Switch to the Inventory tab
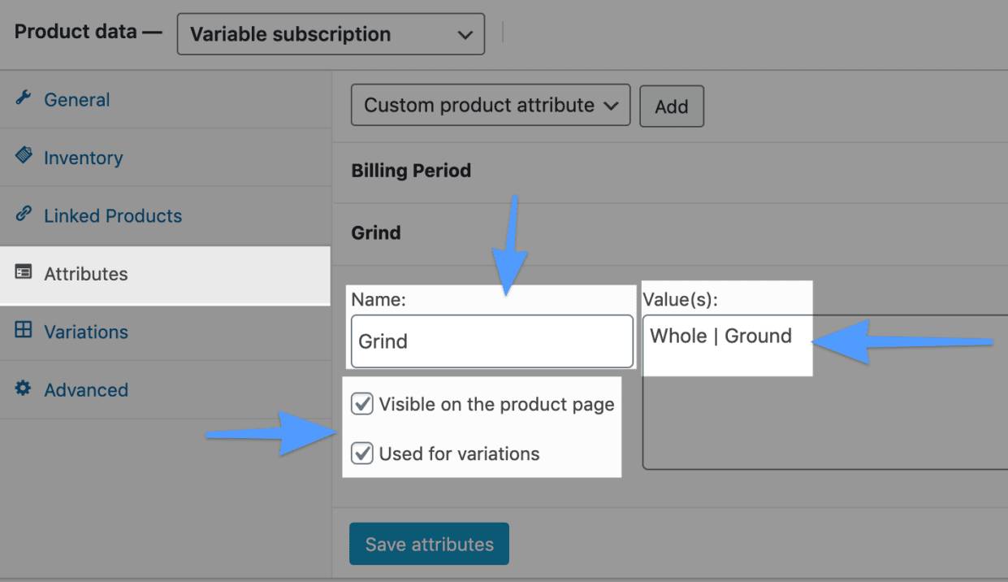The width and height of the screenshot is (1008, 582). click(x=166, y=157)
